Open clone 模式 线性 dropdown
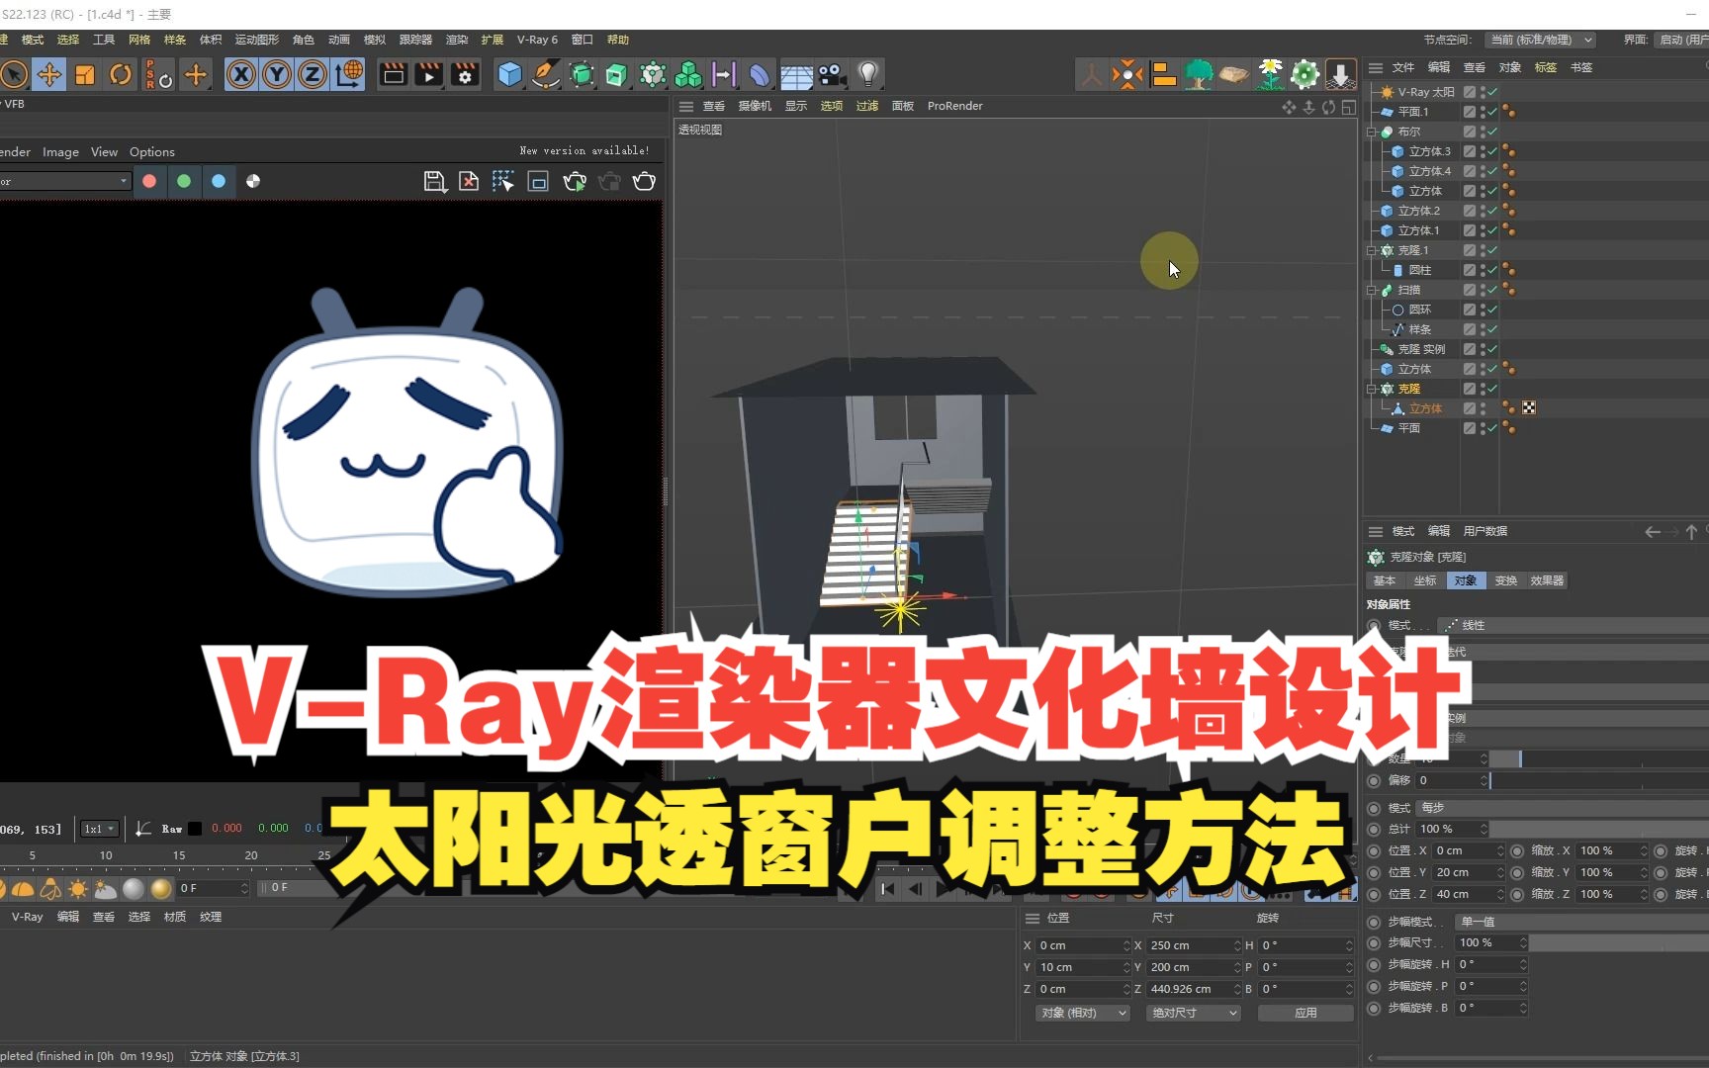This screenshot has height=1068, width=1709. point(1573,625)
